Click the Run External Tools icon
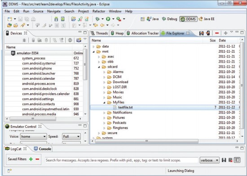 point(119,19)
